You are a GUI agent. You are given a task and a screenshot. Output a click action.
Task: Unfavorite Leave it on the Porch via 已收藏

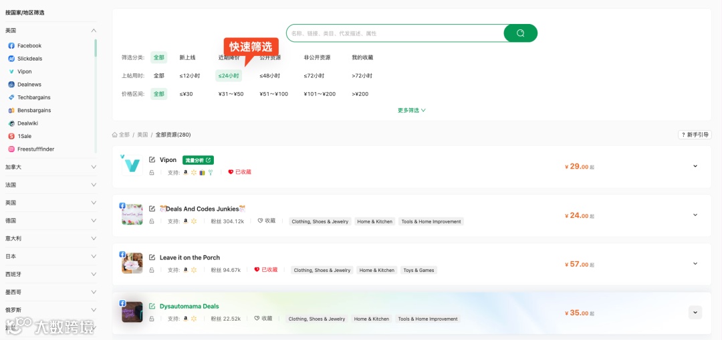click(x=266, y=270)
